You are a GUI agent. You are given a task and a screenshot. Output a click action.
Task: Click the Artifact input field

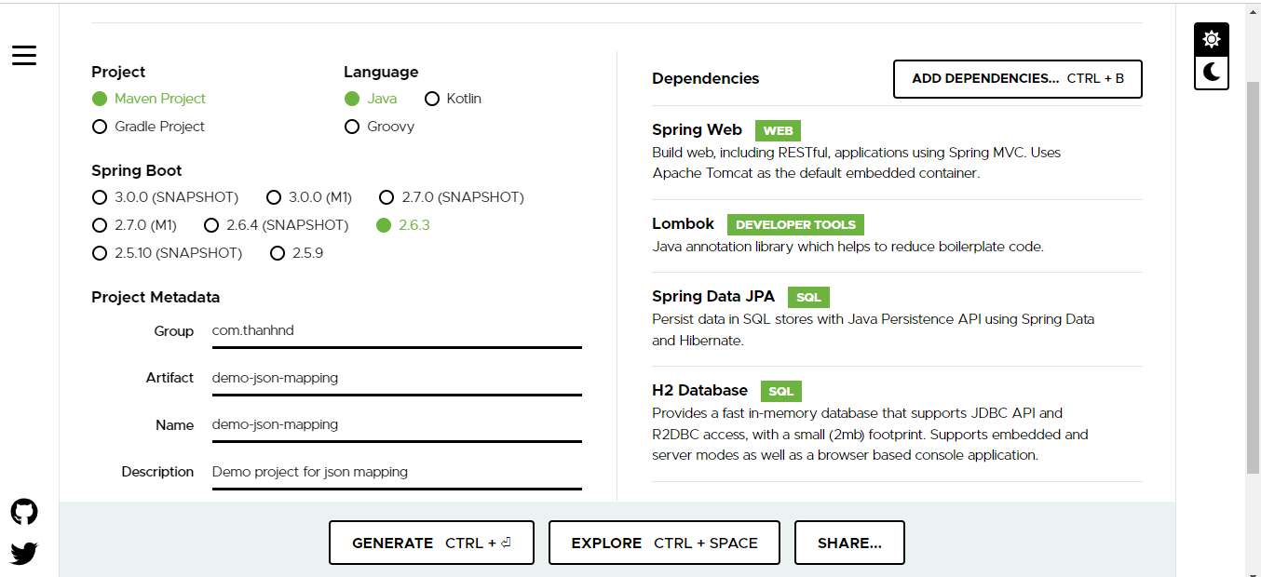point(396,378)
